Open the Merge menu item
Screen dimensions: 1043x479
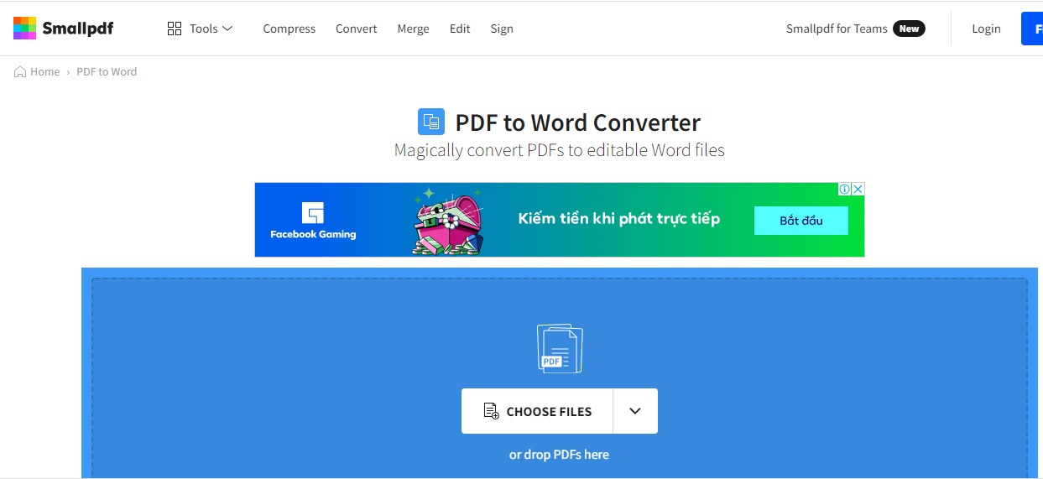click(413, 29)
